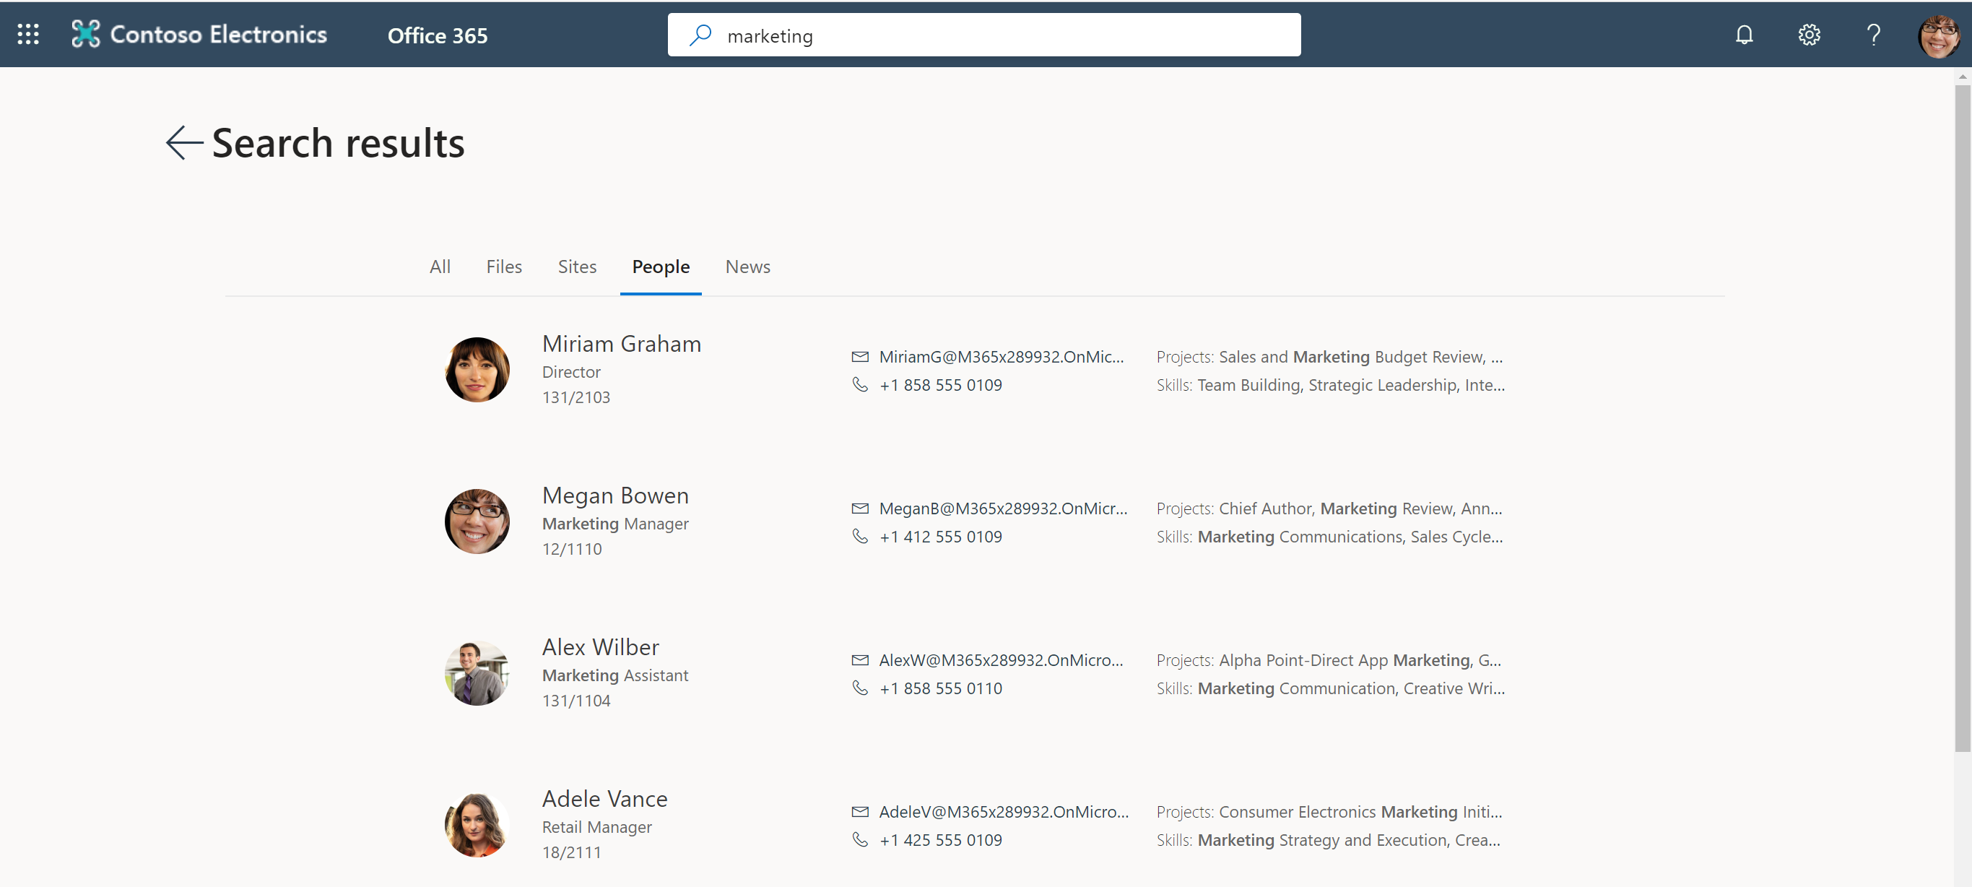Click the phone icon for Alex Wilber
1972x887 pixels.
click(x=860, y=688)
